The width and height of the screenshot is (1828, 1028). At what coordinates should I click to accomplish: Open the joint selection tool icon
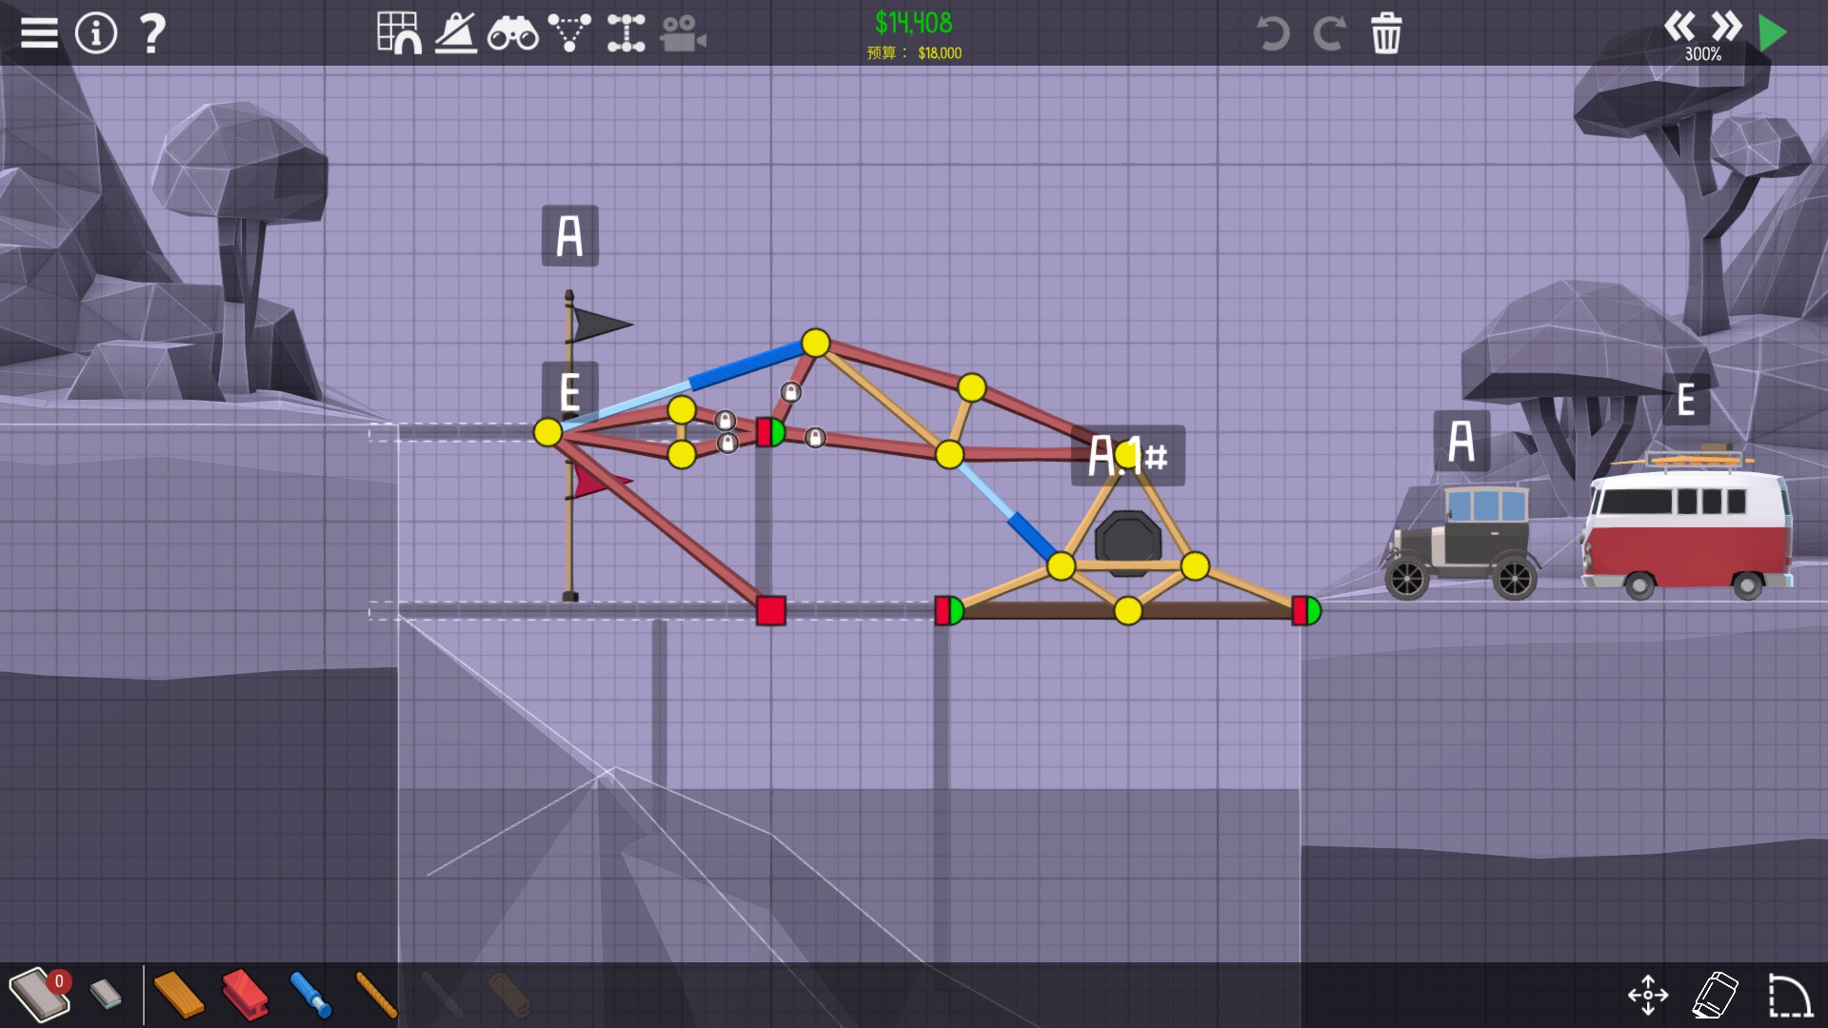pyautogui.click(x=626, y=33)
